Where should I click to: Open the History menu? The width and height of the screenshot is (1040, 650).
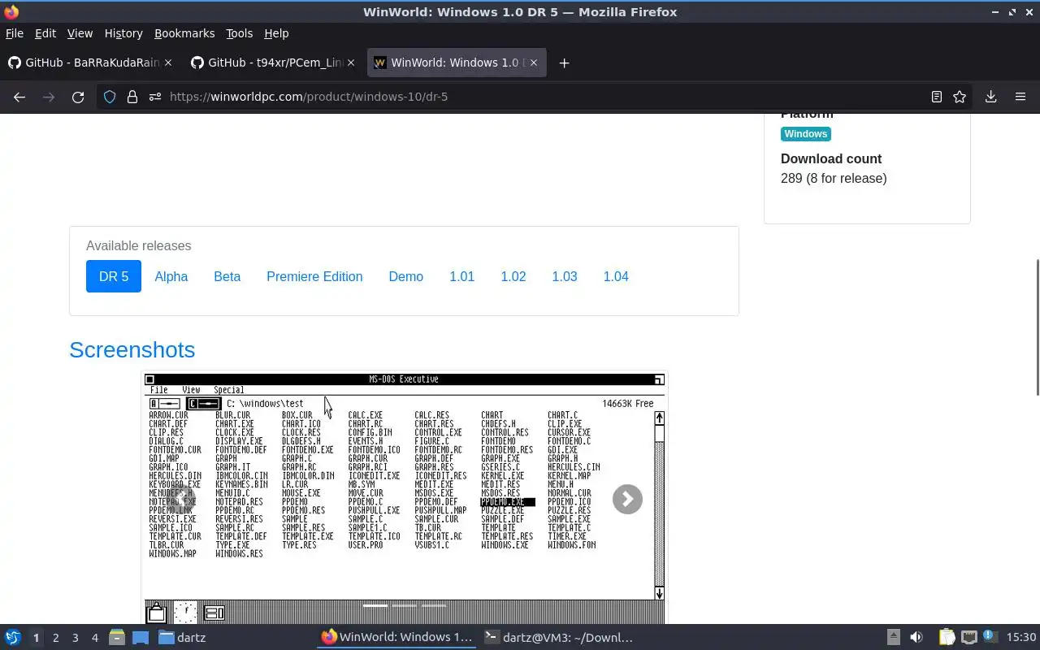coord(123,33)
